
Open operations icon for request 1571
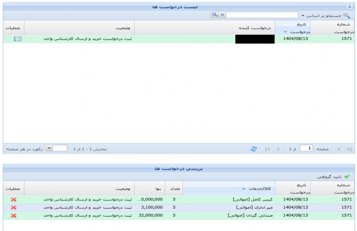pos(17,39)
